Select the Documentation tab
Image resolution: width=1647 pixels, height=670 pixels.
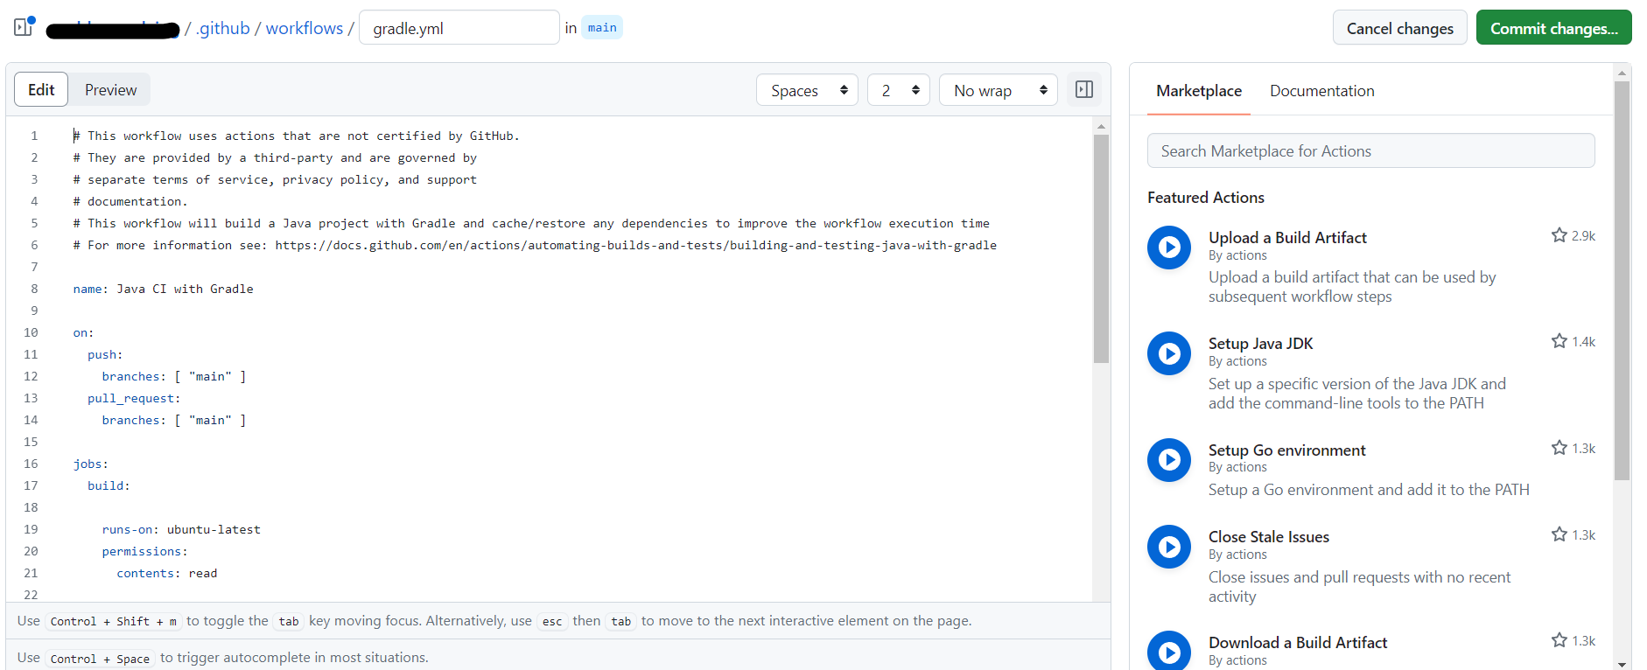pos(1321,91)
